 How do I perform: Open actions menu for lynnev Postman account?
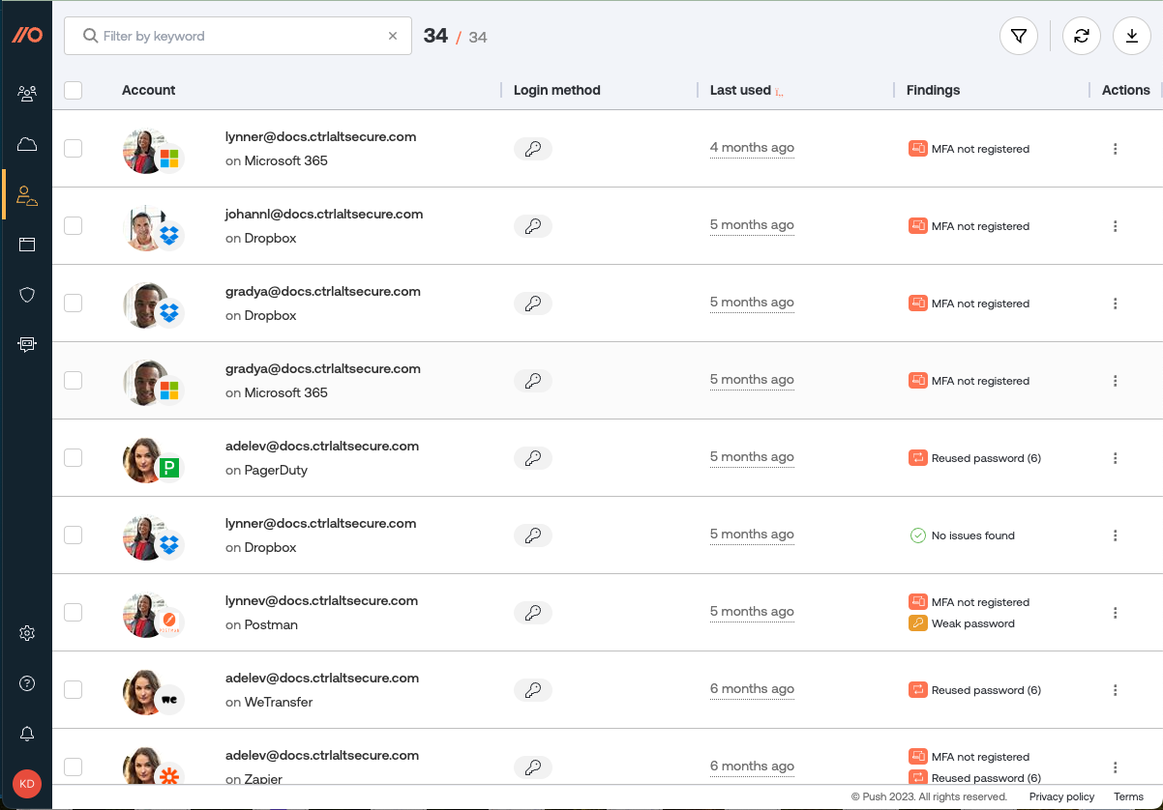(x=1115, y=612)
